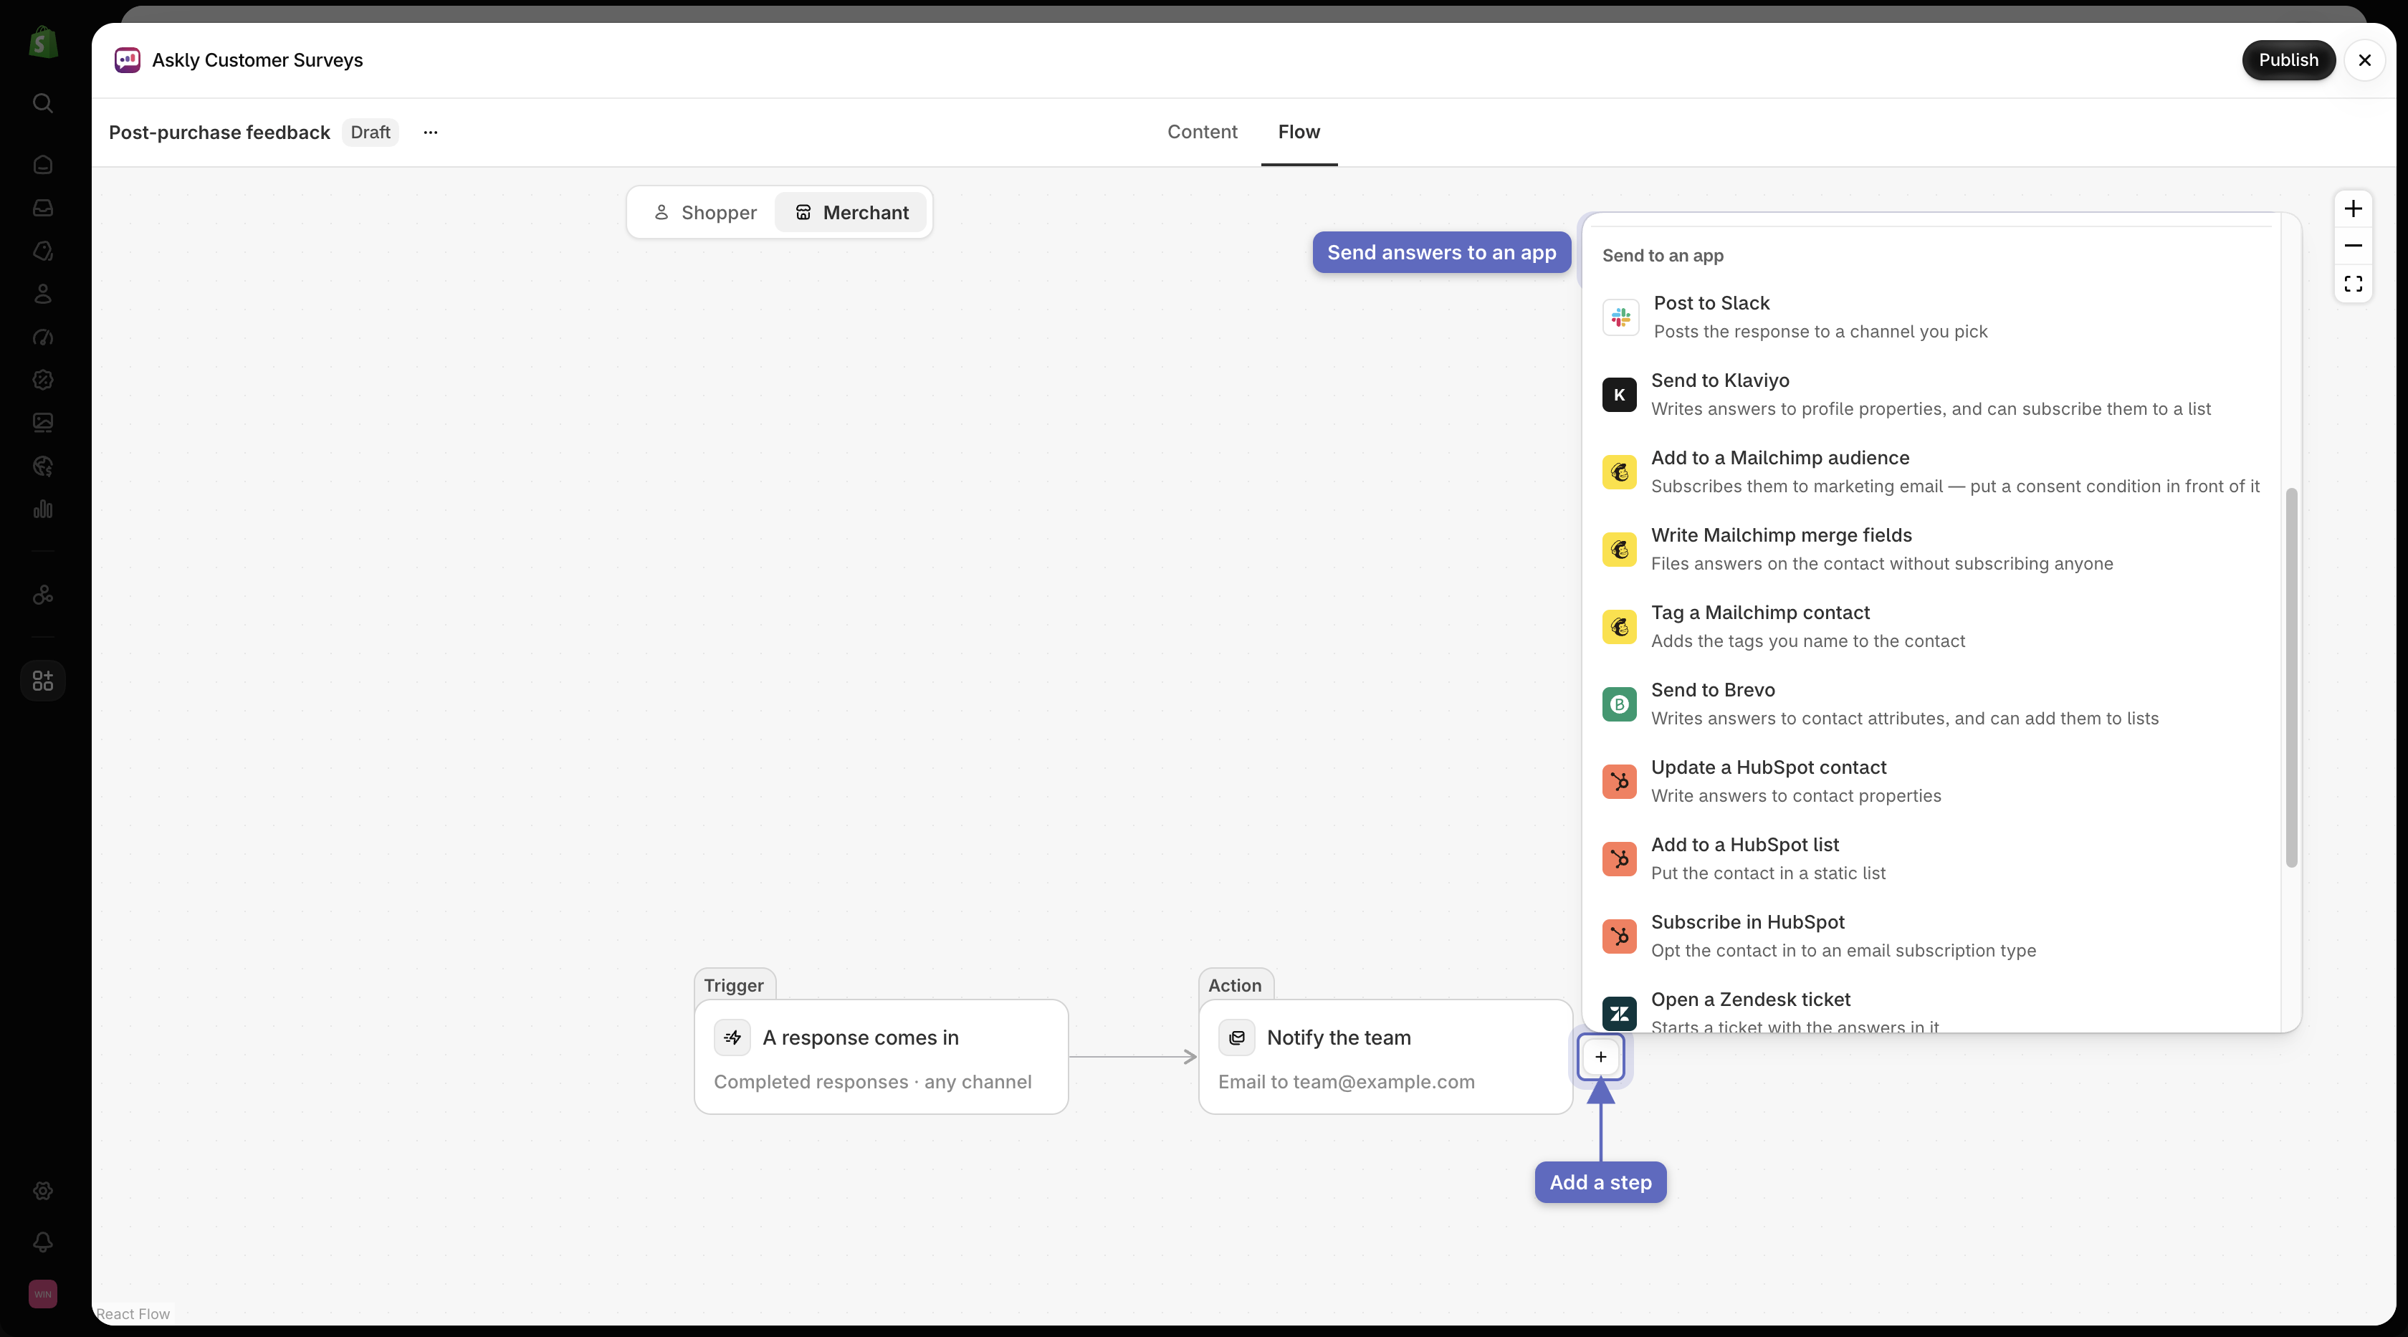2408x1337 pixels.
Task: Click the Askly Customer Surveys app icon
Action: pos(127,59)
